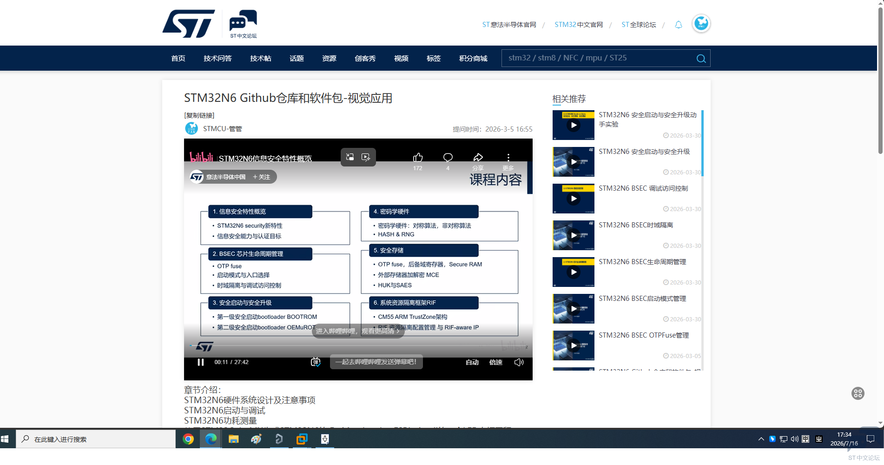Open the 资源 navigation item
The height and width of the screenshot is (465, 884).
click(329, 58)
